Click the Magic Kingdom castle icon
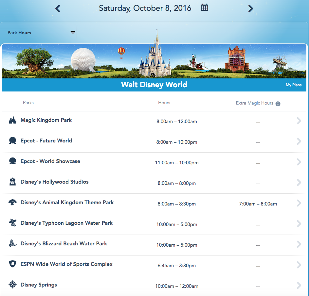This screenshot has width=309, height=296. [12, 120]
